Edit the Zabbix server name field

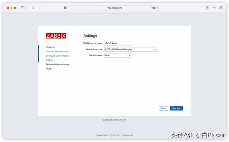point(118,43)
